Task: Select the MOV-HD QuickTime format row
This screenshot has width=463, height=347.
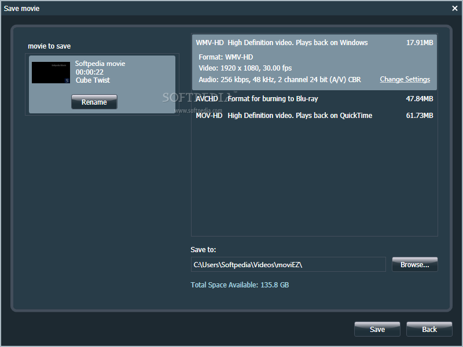Action: click(314, 115)
